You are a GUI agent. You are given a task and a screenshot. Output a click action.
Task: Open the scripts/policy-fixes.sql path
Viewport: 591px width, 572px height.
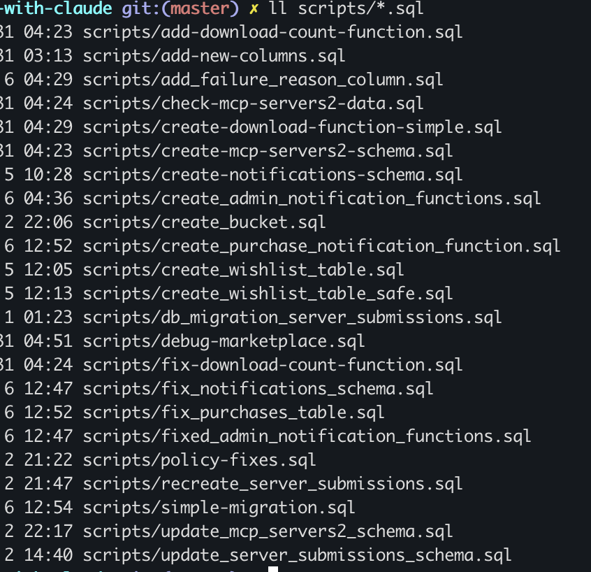(x=199, y=460)
